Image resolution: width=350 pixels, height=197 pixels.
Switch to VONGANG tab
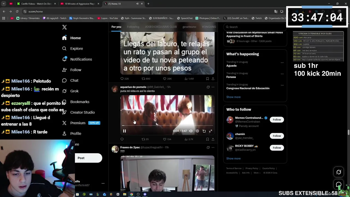tap(209, 27)
